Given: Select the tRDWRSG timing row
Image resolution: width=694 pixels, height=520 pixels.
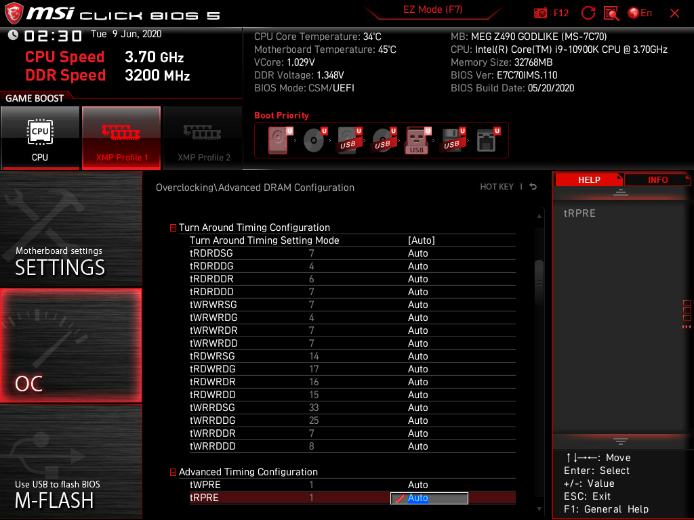Looking at the screenshot, I should [352, 356].
